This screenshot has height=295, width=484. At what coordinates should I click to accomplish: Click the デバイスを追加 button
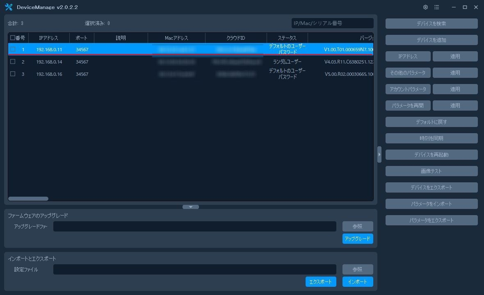431,40
